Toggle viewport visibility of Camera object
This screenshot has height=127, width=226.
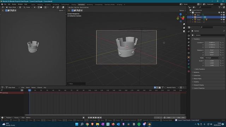point(221,17)
